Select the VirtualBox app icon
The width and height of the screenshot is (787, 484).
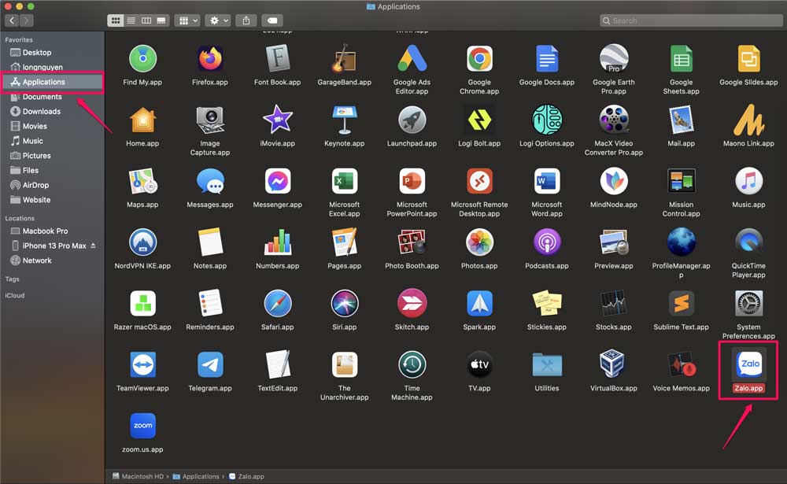point(613,365)
